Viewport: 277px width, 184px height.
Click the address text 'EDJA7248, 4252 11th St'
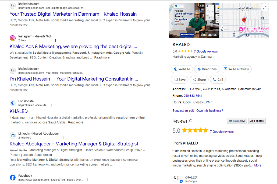click(203, 89)
